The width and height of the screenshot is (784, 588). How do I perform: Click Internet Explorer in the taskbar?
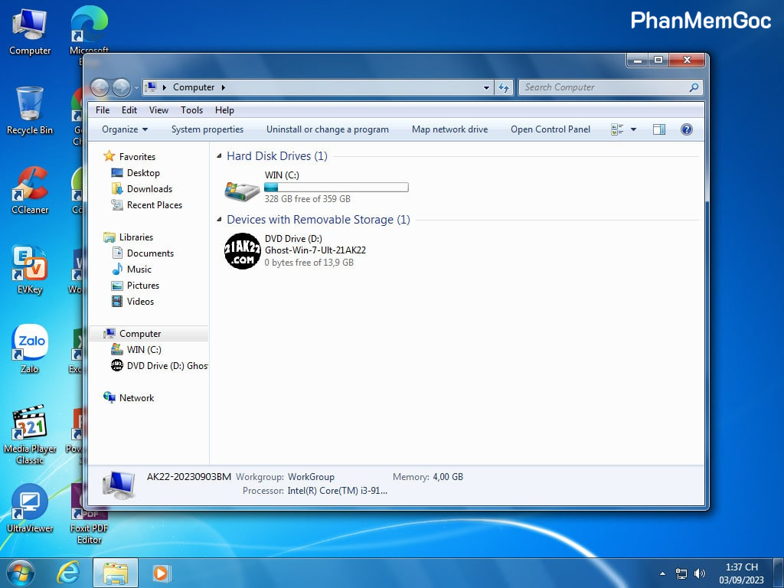[x=68, y=573]
